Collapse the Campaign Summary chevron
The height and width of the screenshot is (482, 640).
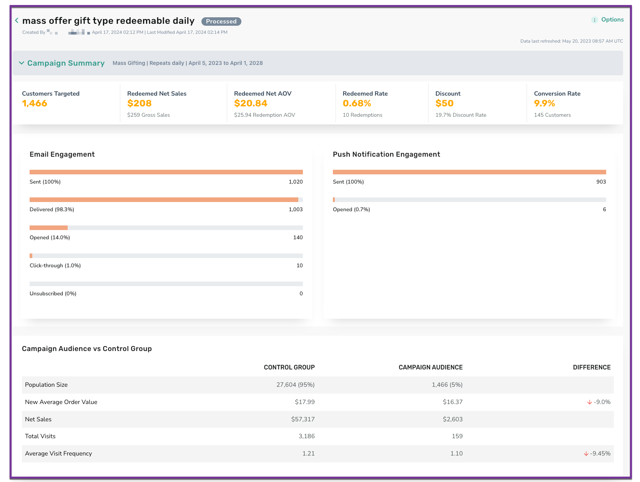pyautogui.click(x=22, y=63)
